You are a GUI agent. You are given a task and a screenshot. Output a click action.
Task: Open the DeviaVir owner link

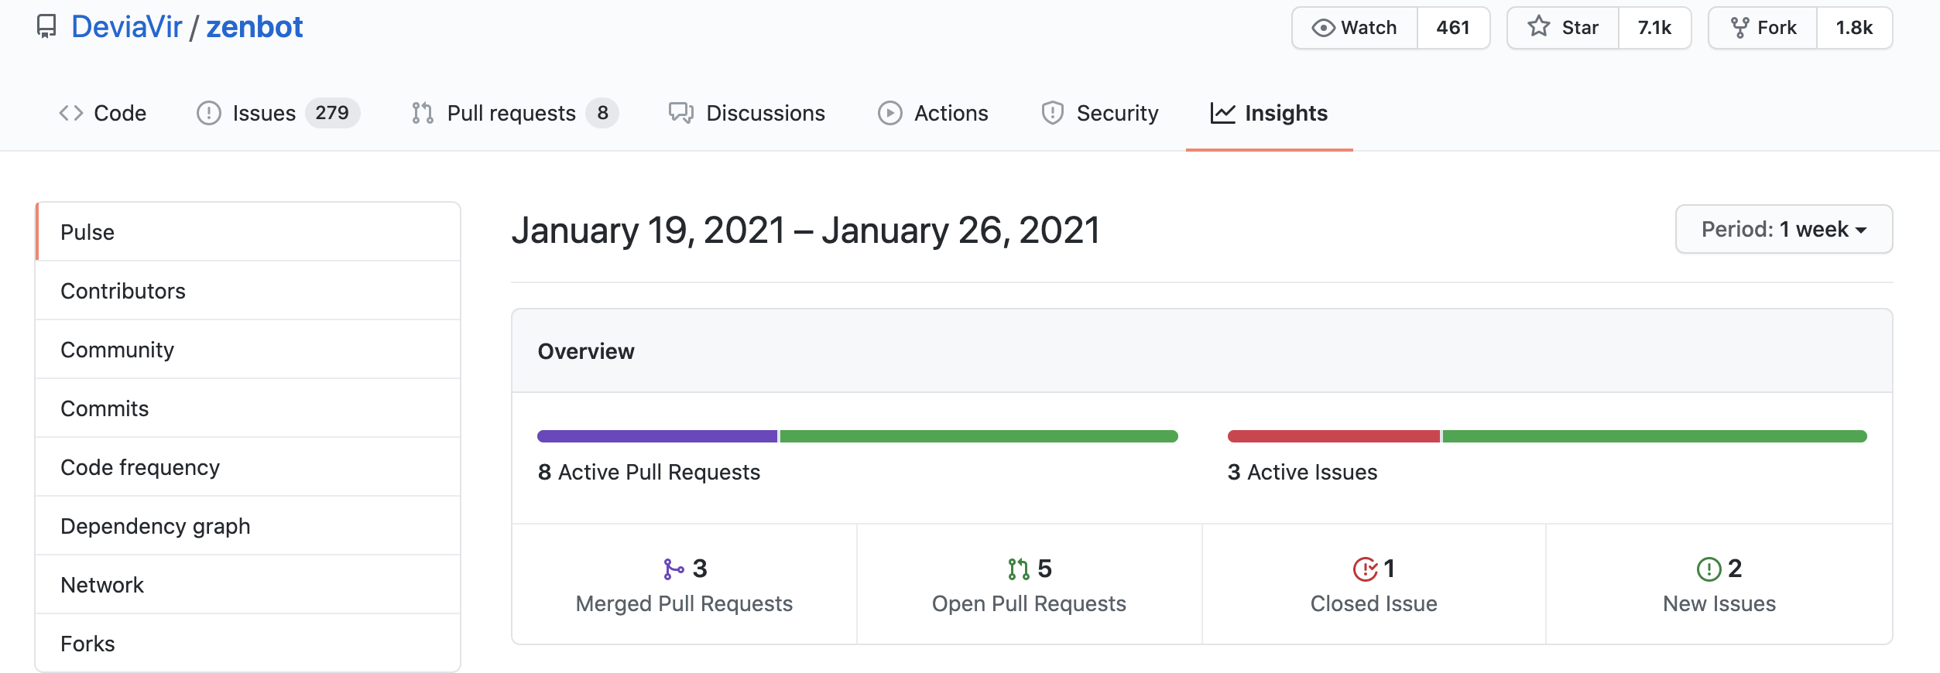(x=126, y=27)
